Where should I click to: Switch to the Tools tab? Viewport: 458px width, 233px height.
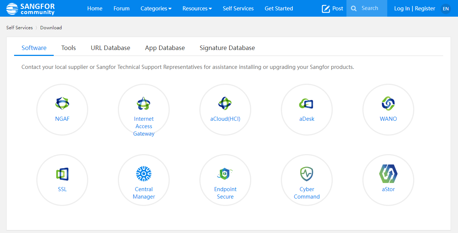(x=69, y=48)
